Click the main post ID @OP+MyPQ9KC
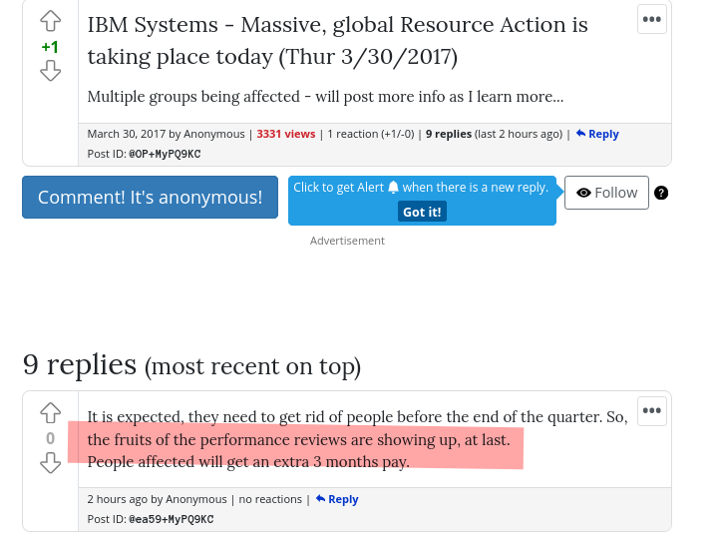The height and width of the screenshot is (538, 723). 165,154
